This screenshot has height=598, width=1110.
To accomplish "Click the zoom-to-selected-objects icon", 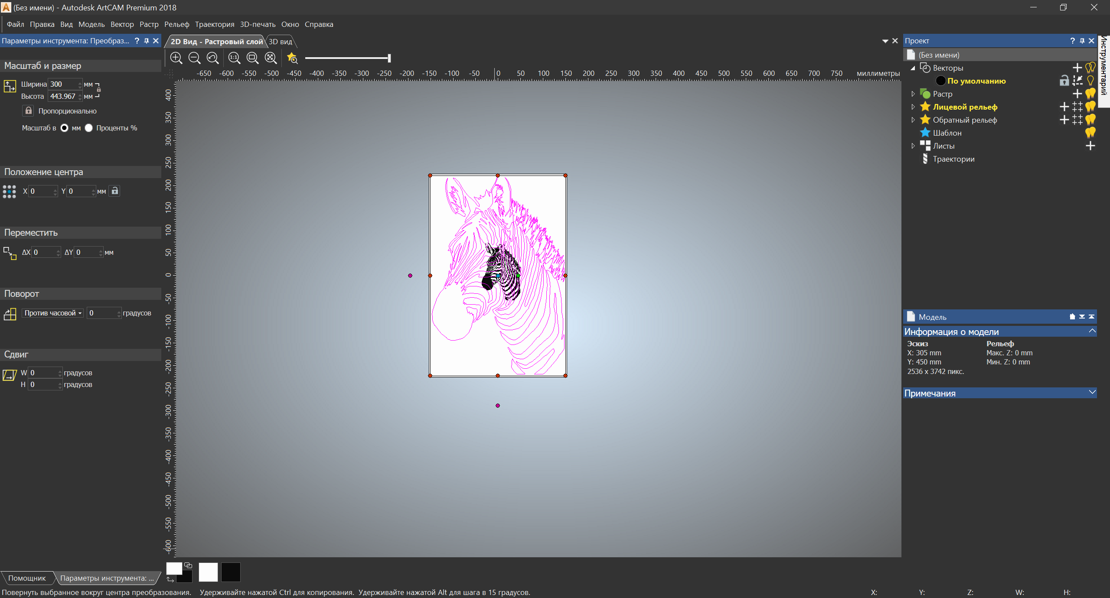I will pos(252,58).
